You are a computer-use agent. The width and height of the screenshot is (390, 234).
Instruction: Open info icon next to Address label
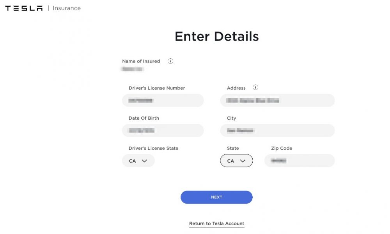(255, 87)
